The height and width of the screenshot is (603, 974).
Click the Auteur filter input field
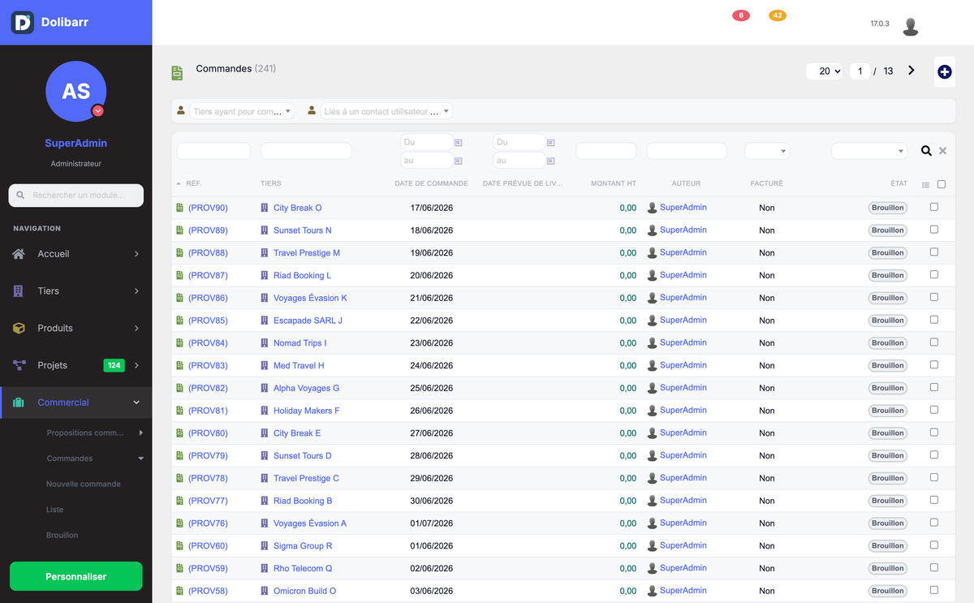[x=687, y=151]
